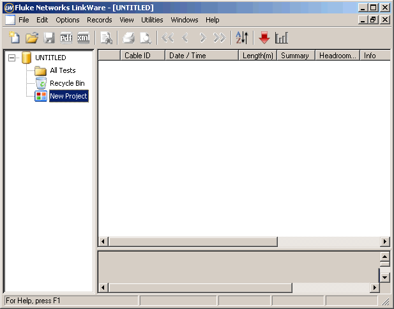Select All Tests folder in tree
394x309 pixels.
coord(63,70)
